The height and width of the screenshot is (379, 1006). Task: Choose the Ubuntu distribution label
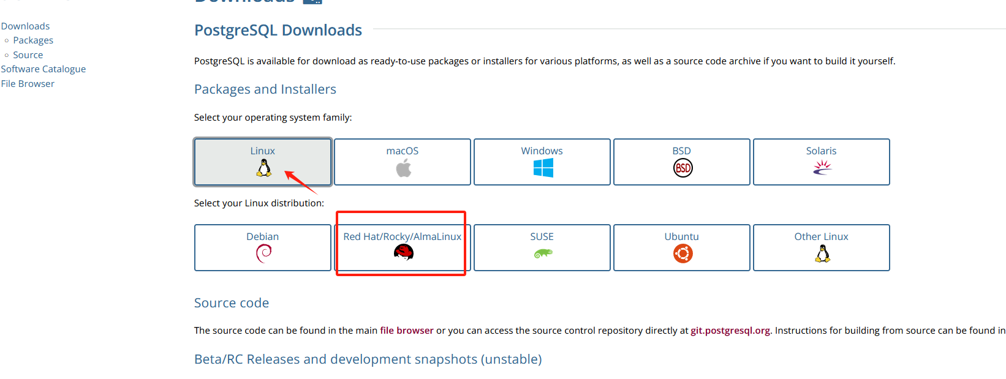tap(681, 236)
